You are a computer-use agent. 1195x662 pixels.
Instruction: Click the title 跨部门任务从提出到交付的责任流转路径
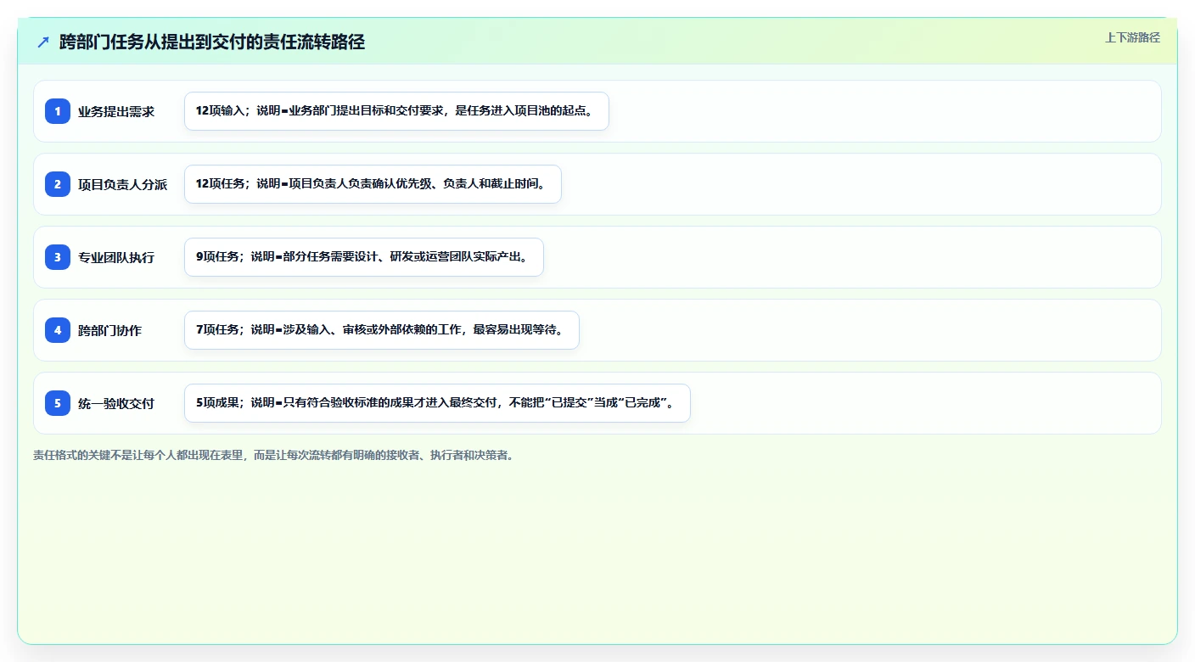pyautogui.click(x=212, y=42)
